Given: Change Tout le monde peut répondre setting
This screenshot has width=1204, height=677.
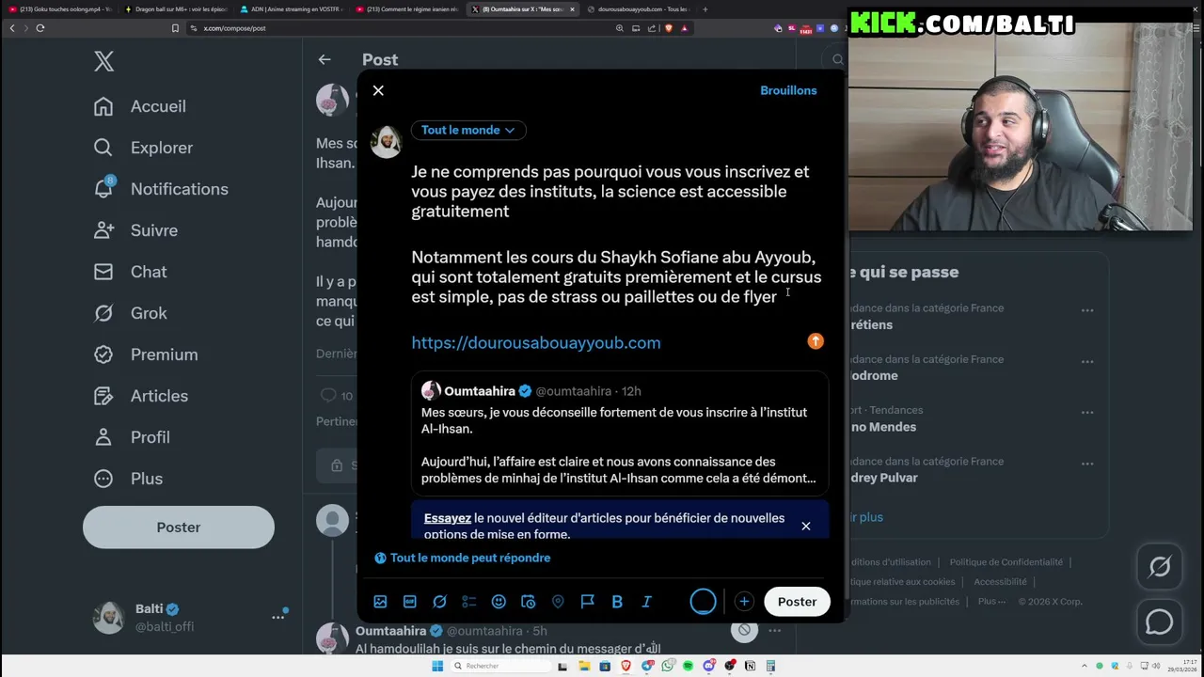Looking at the screenshot, I should (462, 558).
